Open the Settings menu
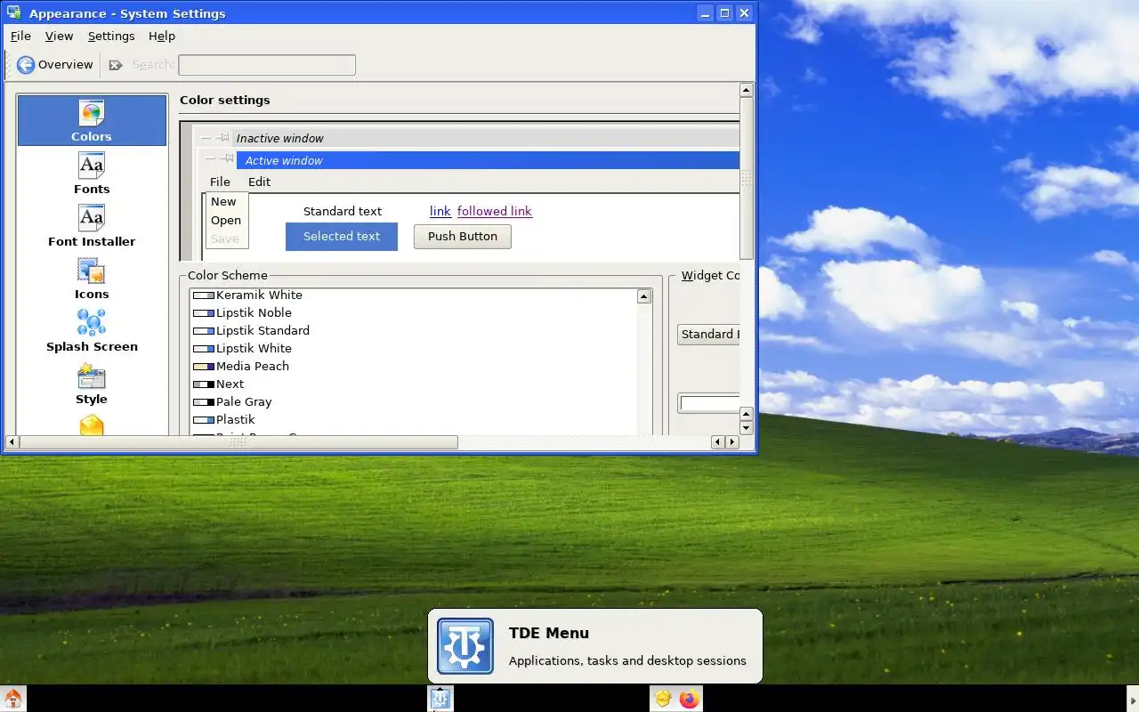The width and height of the screenshot is (1139, 712). [x=111, y=36]
